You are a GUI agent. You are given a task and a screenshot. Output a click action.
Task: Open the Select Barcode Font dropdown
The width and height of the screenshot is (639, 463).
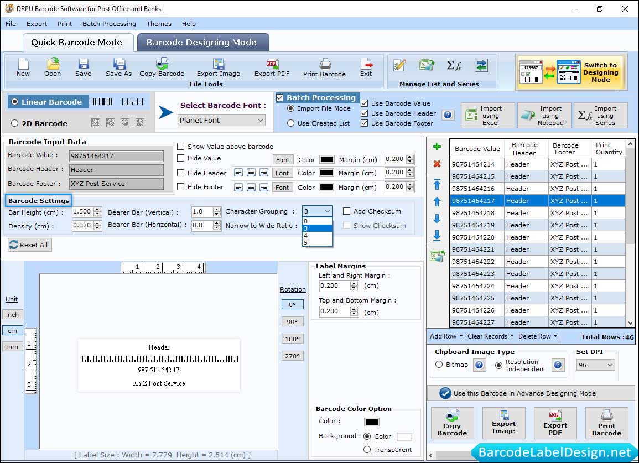[222, 120]
